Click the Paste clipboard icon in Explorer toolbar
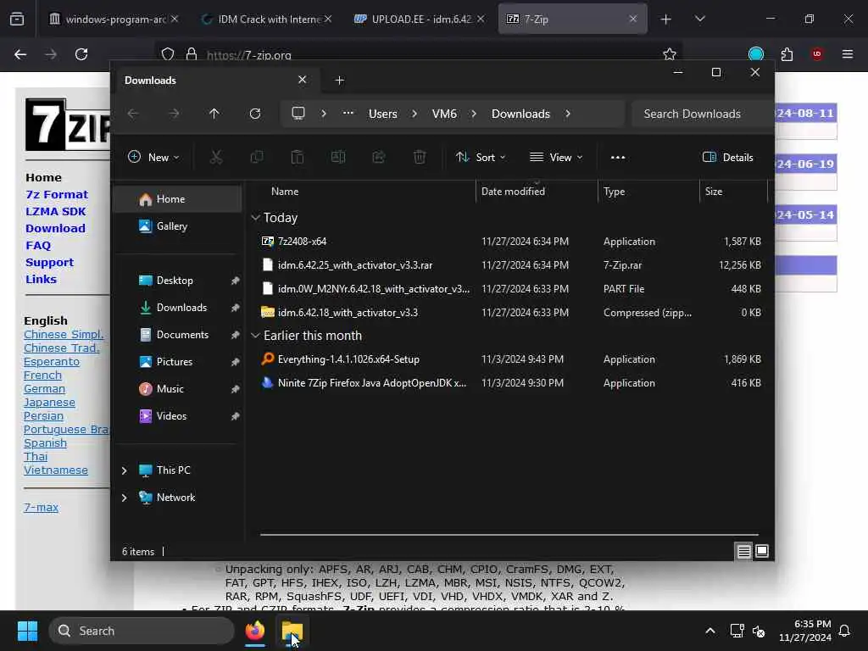This screenshot has width=868, height=651. [x=298, y=157]
